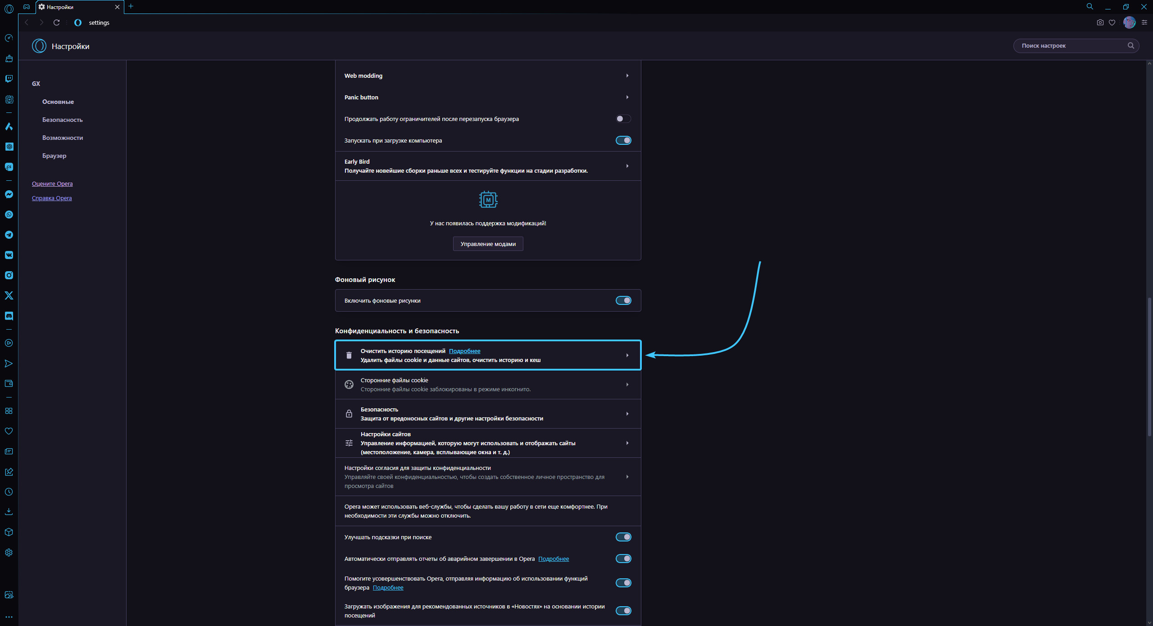
Task: Go to Безопасность in left menu
Action: 63,120
